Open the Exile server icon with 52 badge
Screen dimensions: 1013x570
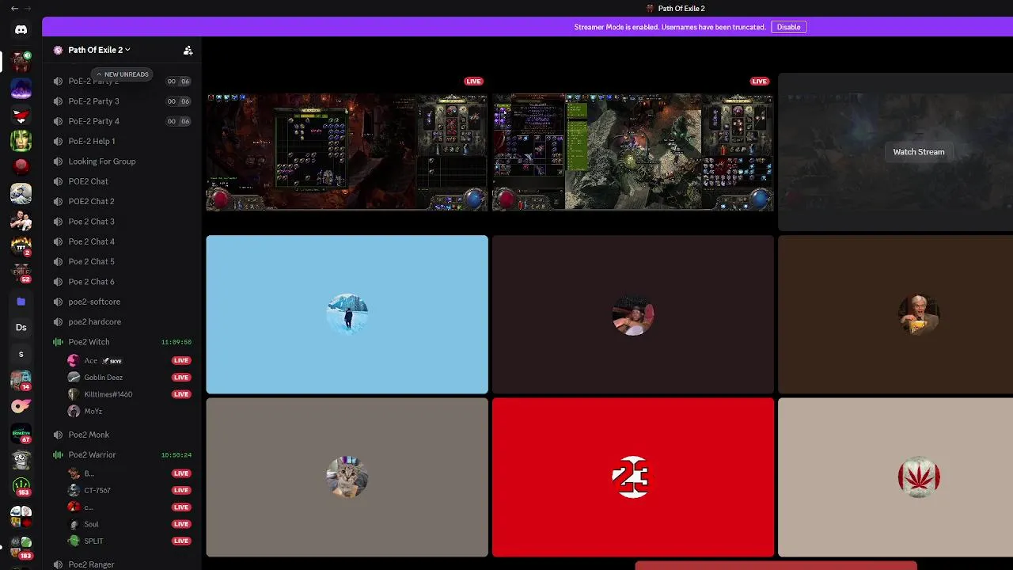[x=21, y=274]
